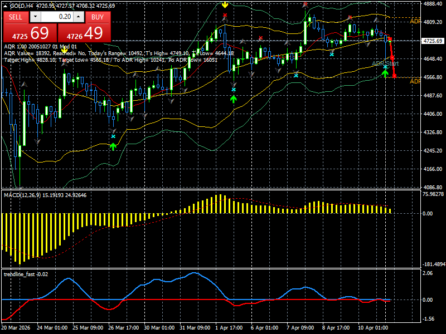This screenshot has height=334, width=446.
Task: Click the red cross at the 7 Apr top
Action: [305, 4]
